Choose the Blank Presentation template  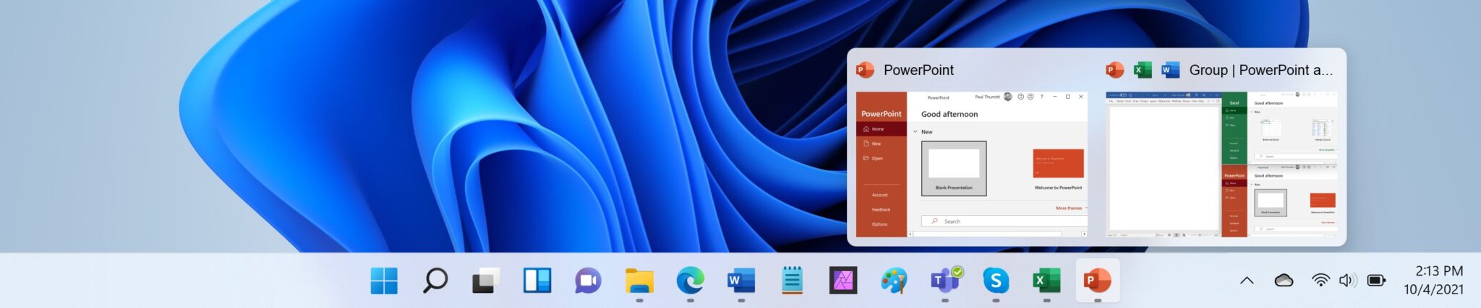coord(954,169)
